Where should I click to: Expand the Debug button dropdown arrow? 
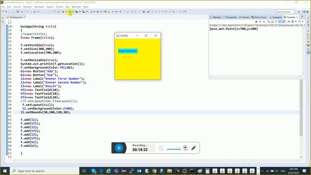point(66,12)
